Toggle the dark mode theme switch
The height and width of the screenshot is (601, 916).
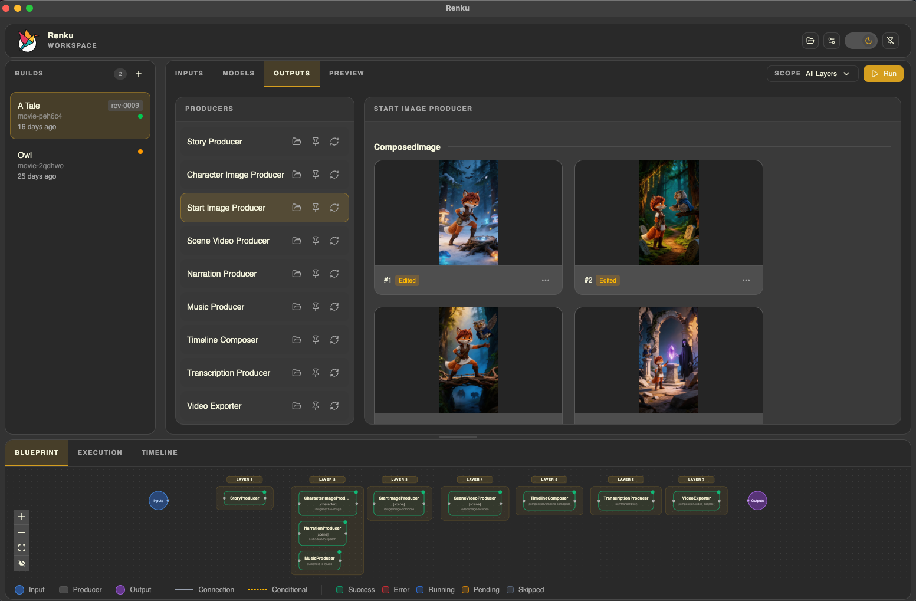(861, 41)
